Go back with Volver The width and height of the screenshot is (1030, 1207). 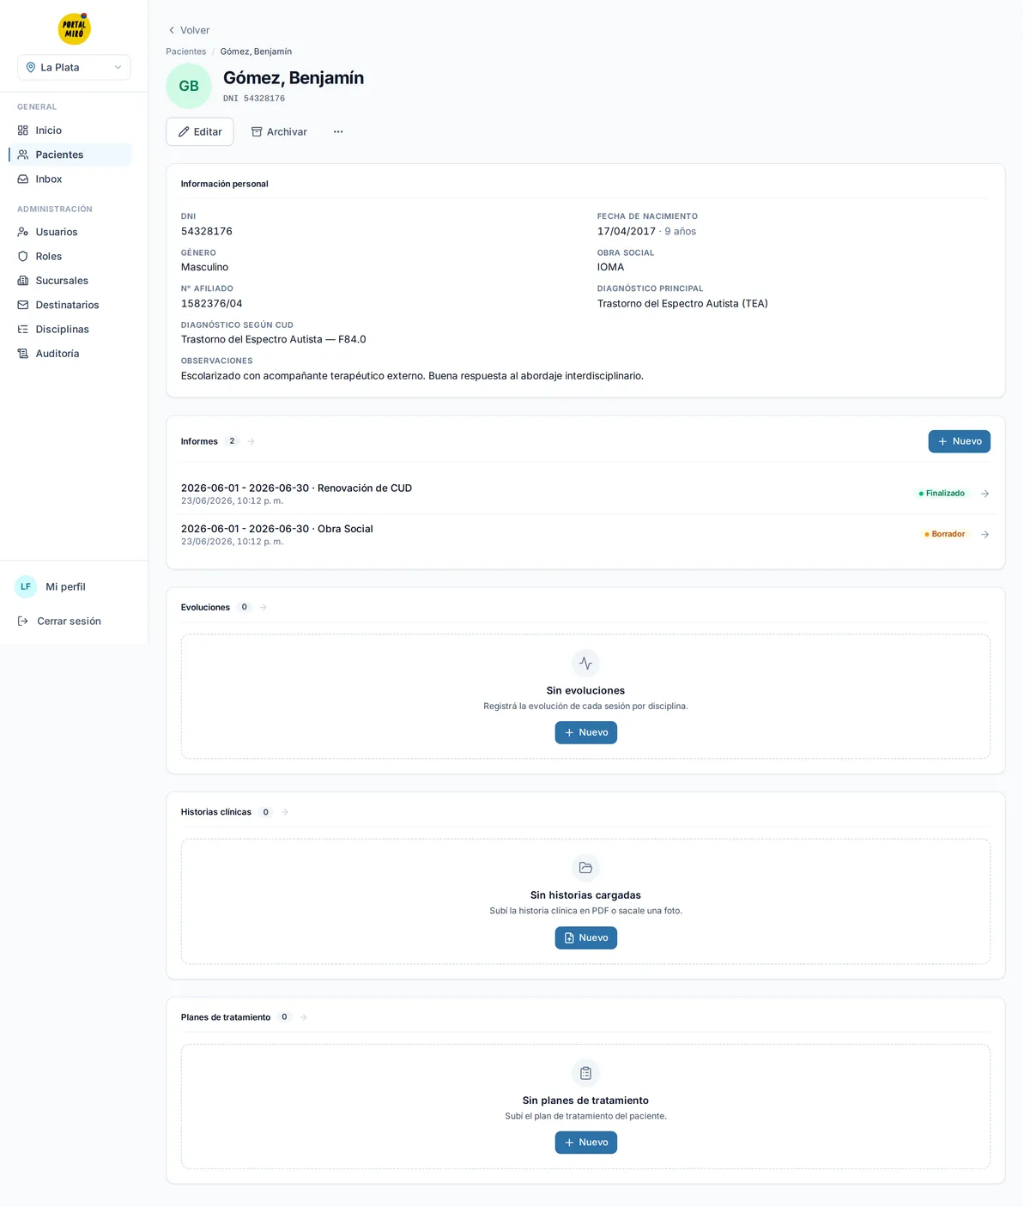[x=189, y=30]
